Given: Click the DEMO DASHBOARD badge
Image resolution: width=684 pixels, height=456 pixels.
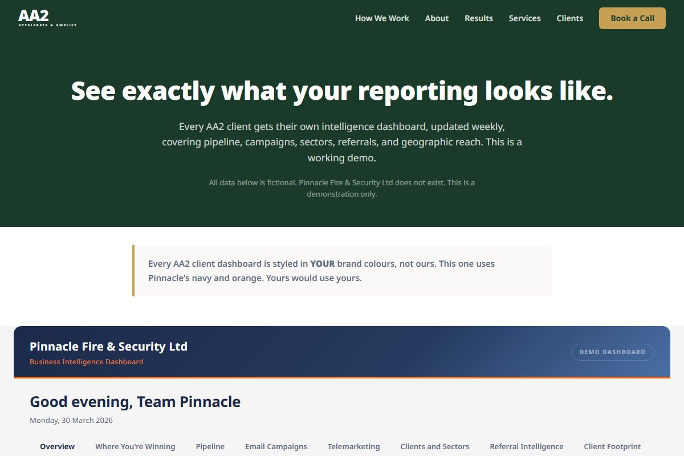Looking at the screenshot, I should point(612,352).
